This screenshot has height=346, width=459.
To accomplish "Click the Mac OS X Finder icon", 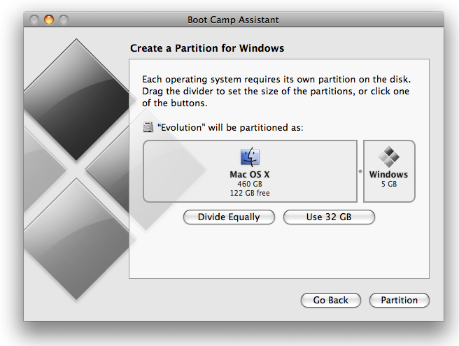I will (250, 157).
